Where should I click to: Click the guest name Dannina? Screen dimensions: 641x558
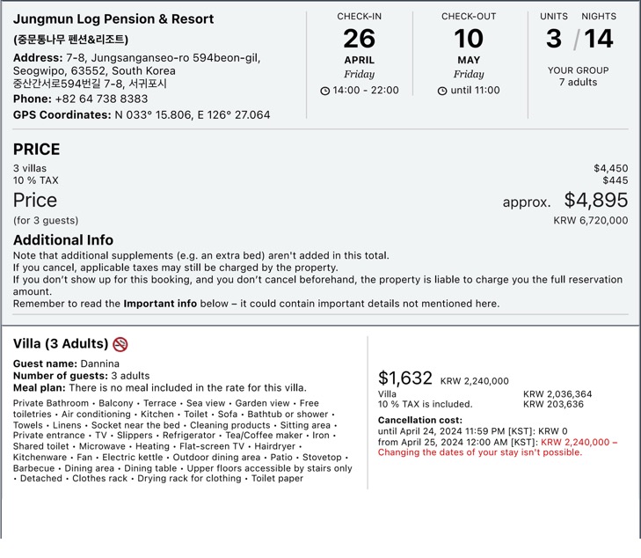(99, 363)
